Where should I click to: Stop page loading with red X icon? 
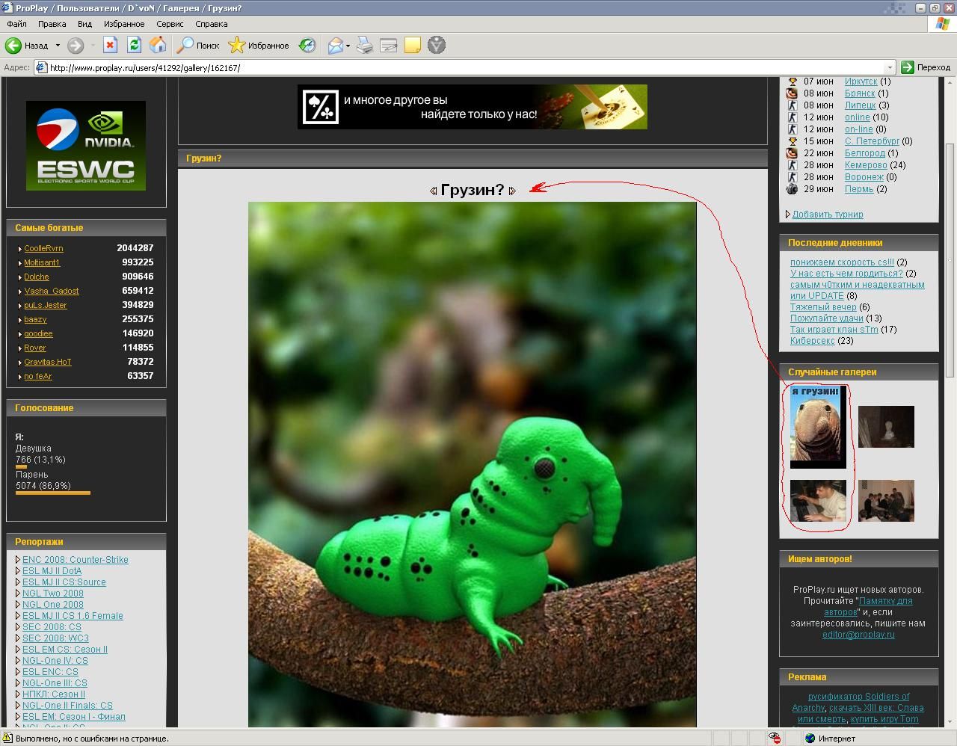pos(110,46)
